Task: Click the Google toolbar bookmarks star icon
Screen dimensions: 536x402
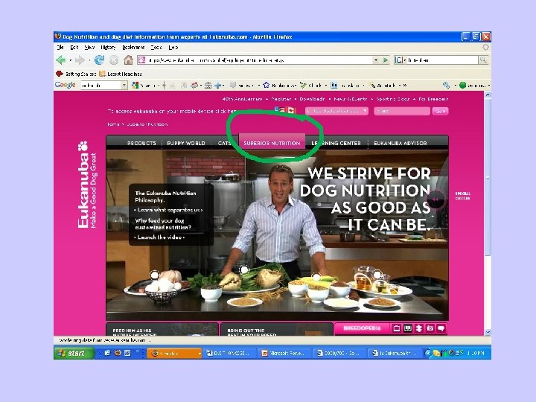Action: coord(267,85)
